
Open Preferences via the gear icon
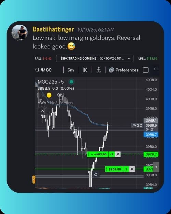pos(111,70)
